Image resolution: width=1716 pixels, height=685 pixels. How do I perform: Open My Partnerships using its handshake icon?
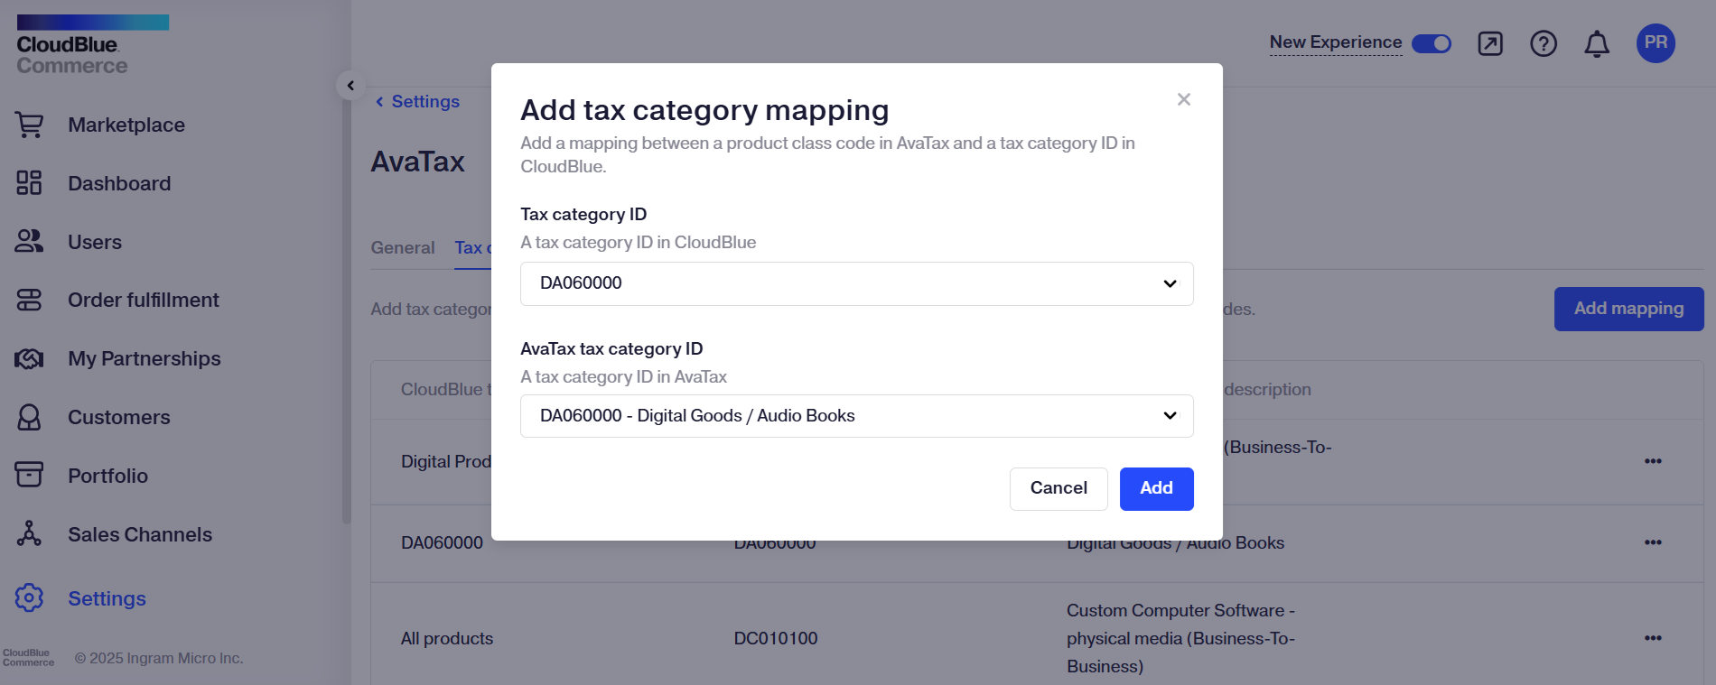click(x=30, y=358)
